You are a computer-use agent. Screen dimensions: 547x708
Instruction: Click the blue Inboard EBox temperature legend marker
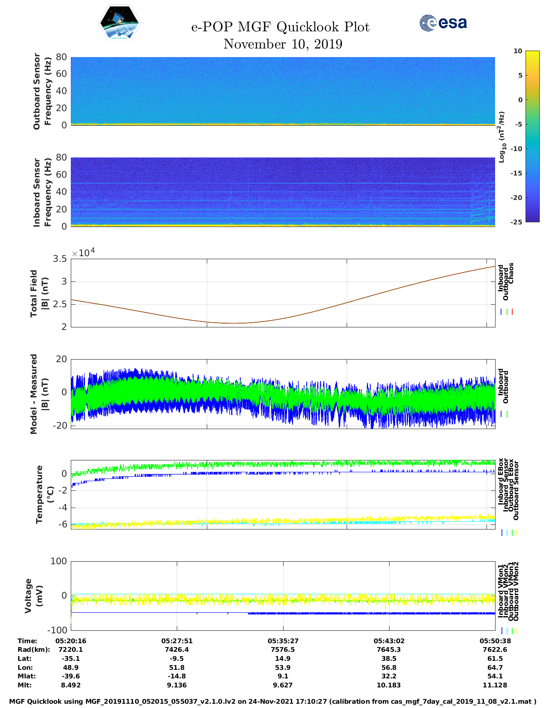point(502,533)
